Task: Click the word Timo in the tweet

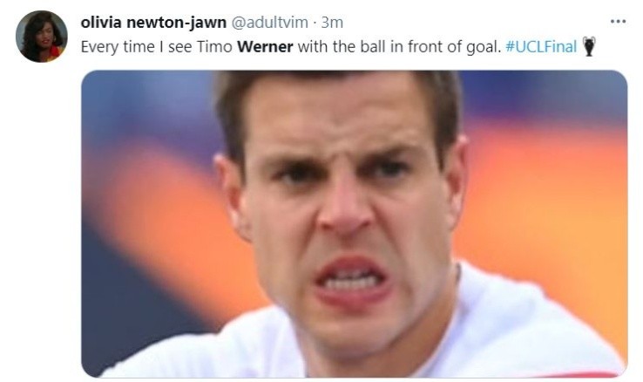Action: (214, 46)
